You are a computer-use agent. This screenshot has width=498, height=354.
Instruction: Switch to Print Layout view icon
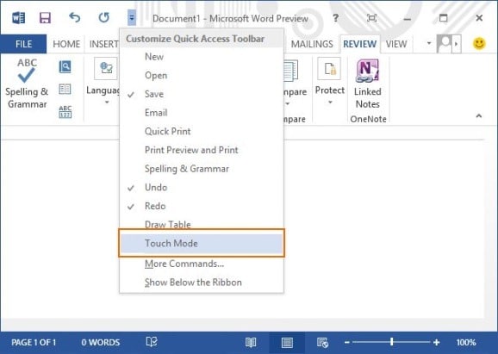[287, 343]
